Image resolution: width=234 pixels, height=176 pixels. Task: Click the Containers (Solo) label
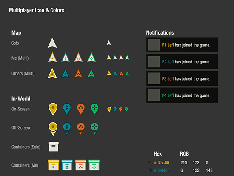point(26,147)
